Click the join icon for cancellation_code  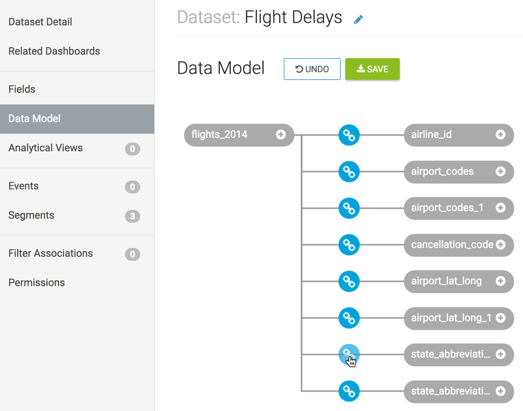[x=349, y=244]
